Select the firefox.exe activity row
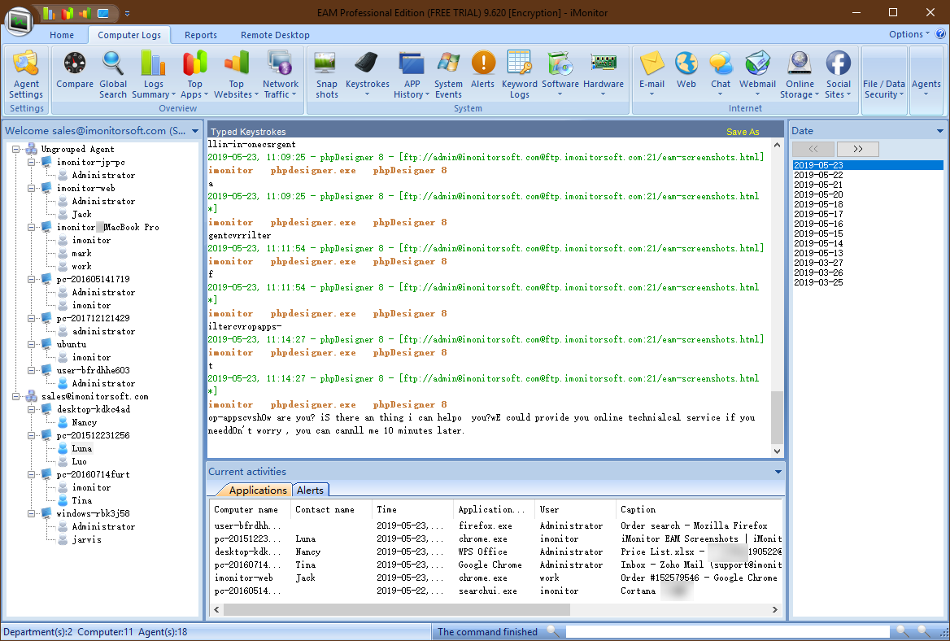950x641 pixels. coord(495,525)
